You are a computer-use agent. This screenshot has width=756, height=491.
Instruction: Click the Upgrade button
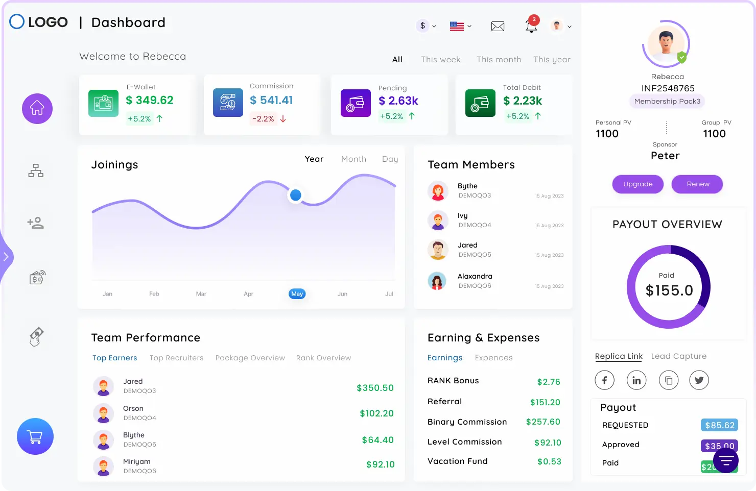click(638, 184)
